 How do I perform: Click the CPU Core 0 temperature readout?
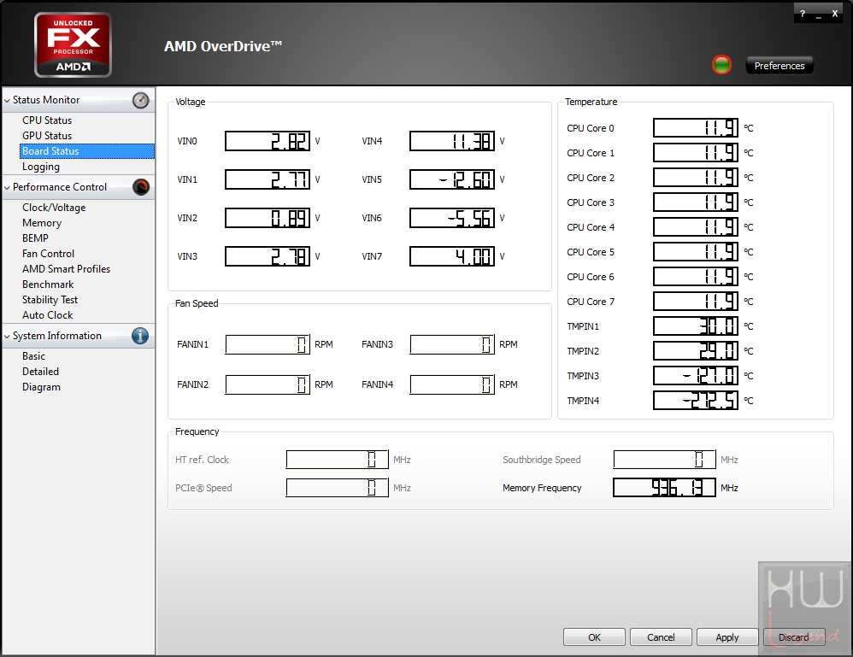tap(696, 128)
